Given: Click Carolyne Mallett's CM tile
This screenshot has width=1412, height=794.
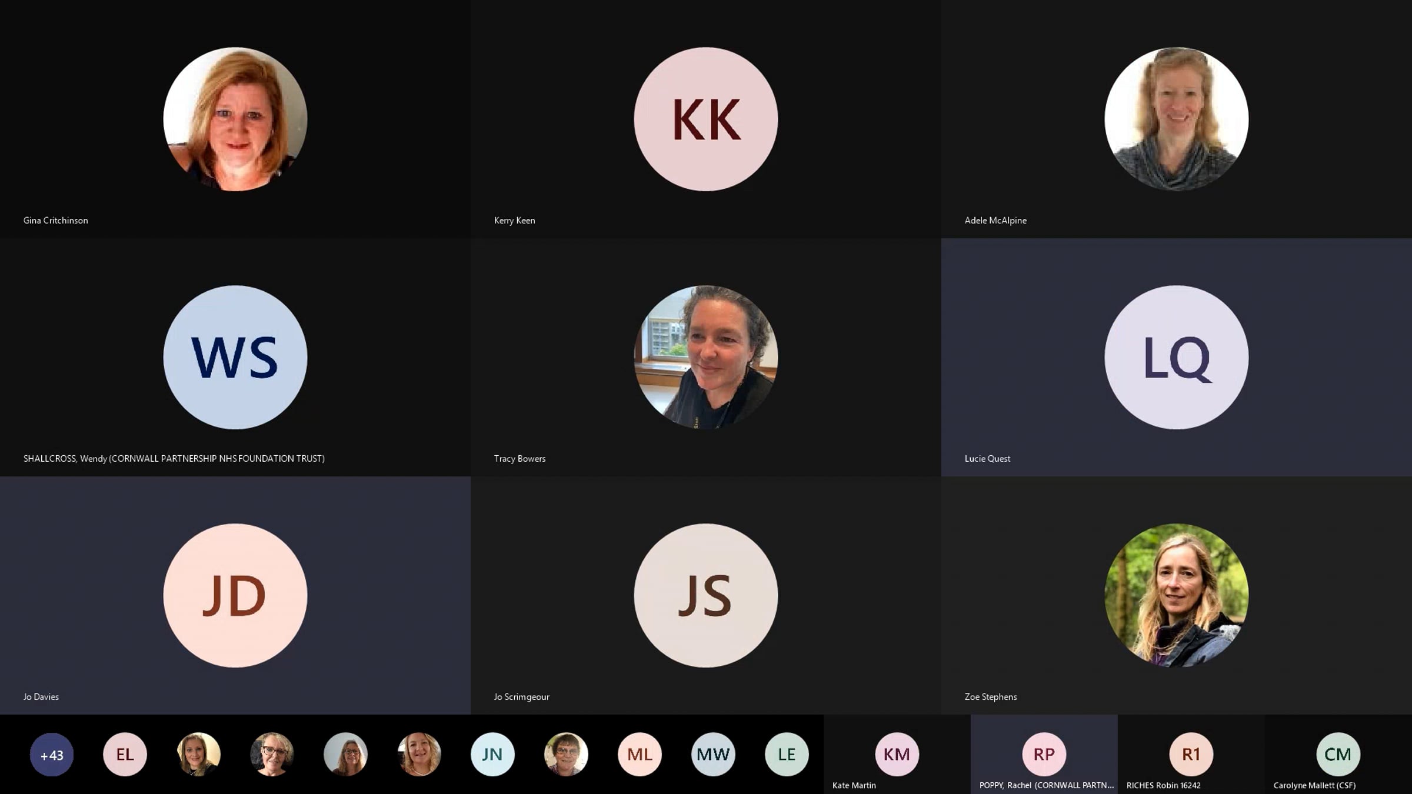Looking at the screenshot, I should tap(1338, 754).
